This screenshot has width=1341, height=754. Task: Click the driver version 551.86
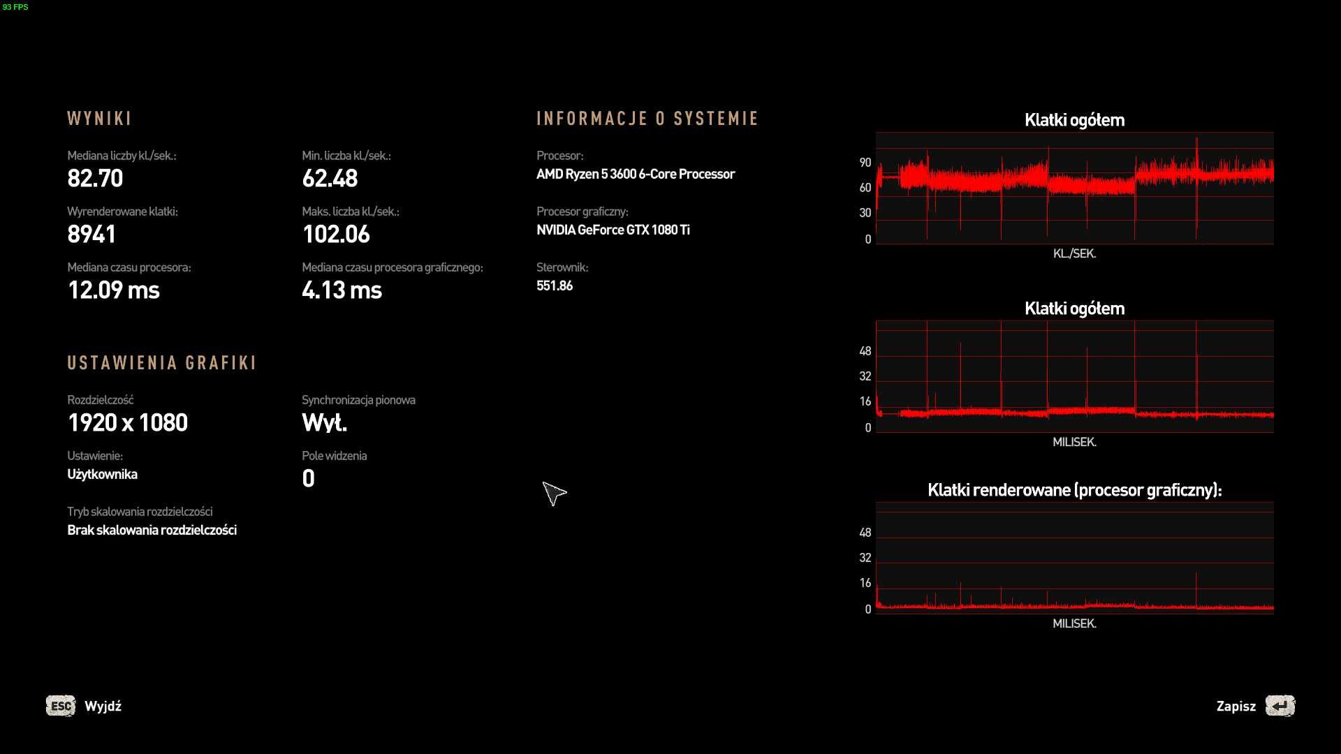(555, 286)
